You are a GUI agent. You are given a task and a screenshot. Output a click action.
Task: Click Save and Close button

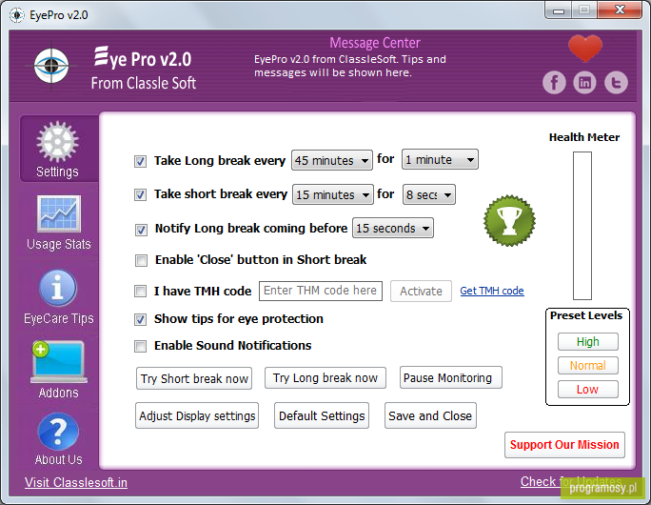[x=430, y=415]
